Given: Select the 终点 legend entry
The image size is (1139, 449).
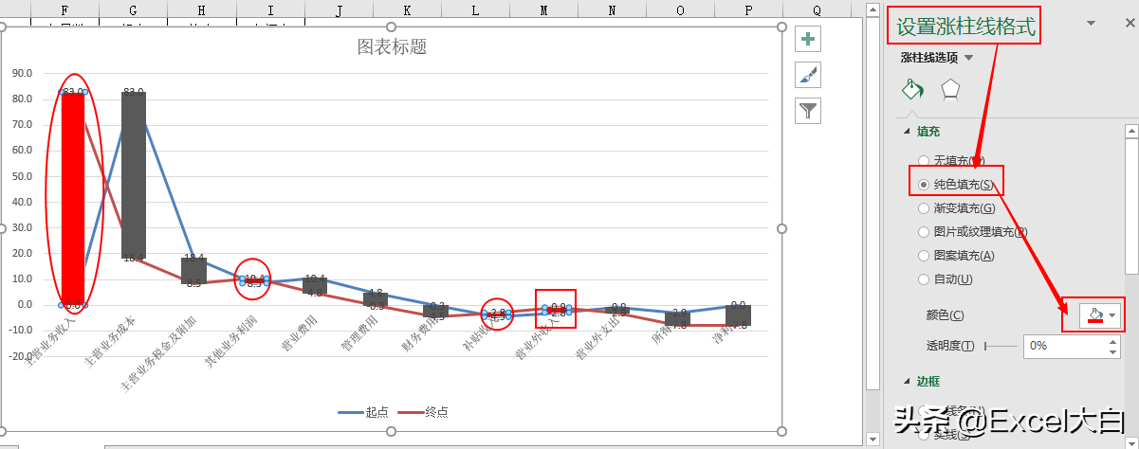Looking at the screenshot, I should 423,412.
